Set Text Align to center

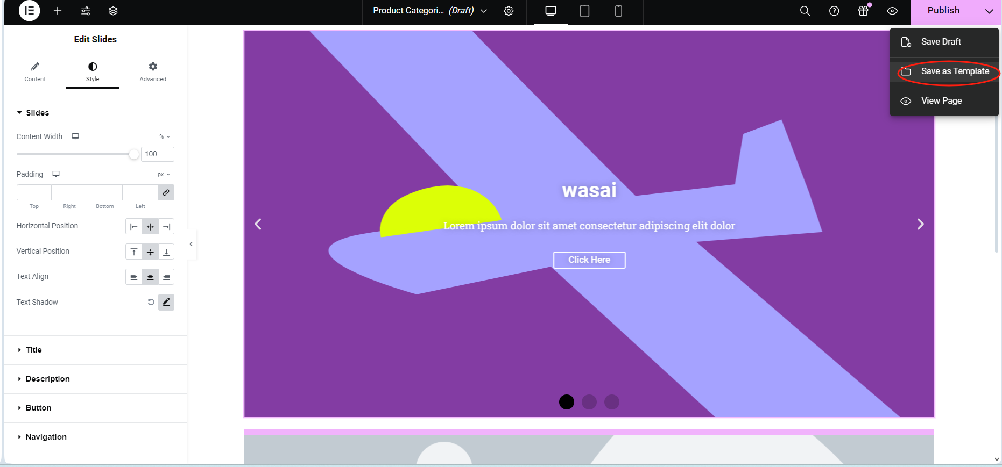pyautogui.click(x=150, y=277)
